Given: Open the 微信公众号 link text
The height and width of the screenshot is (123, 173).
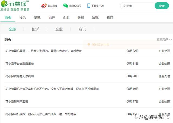Looking at the screenshot, I should [75, 6].
